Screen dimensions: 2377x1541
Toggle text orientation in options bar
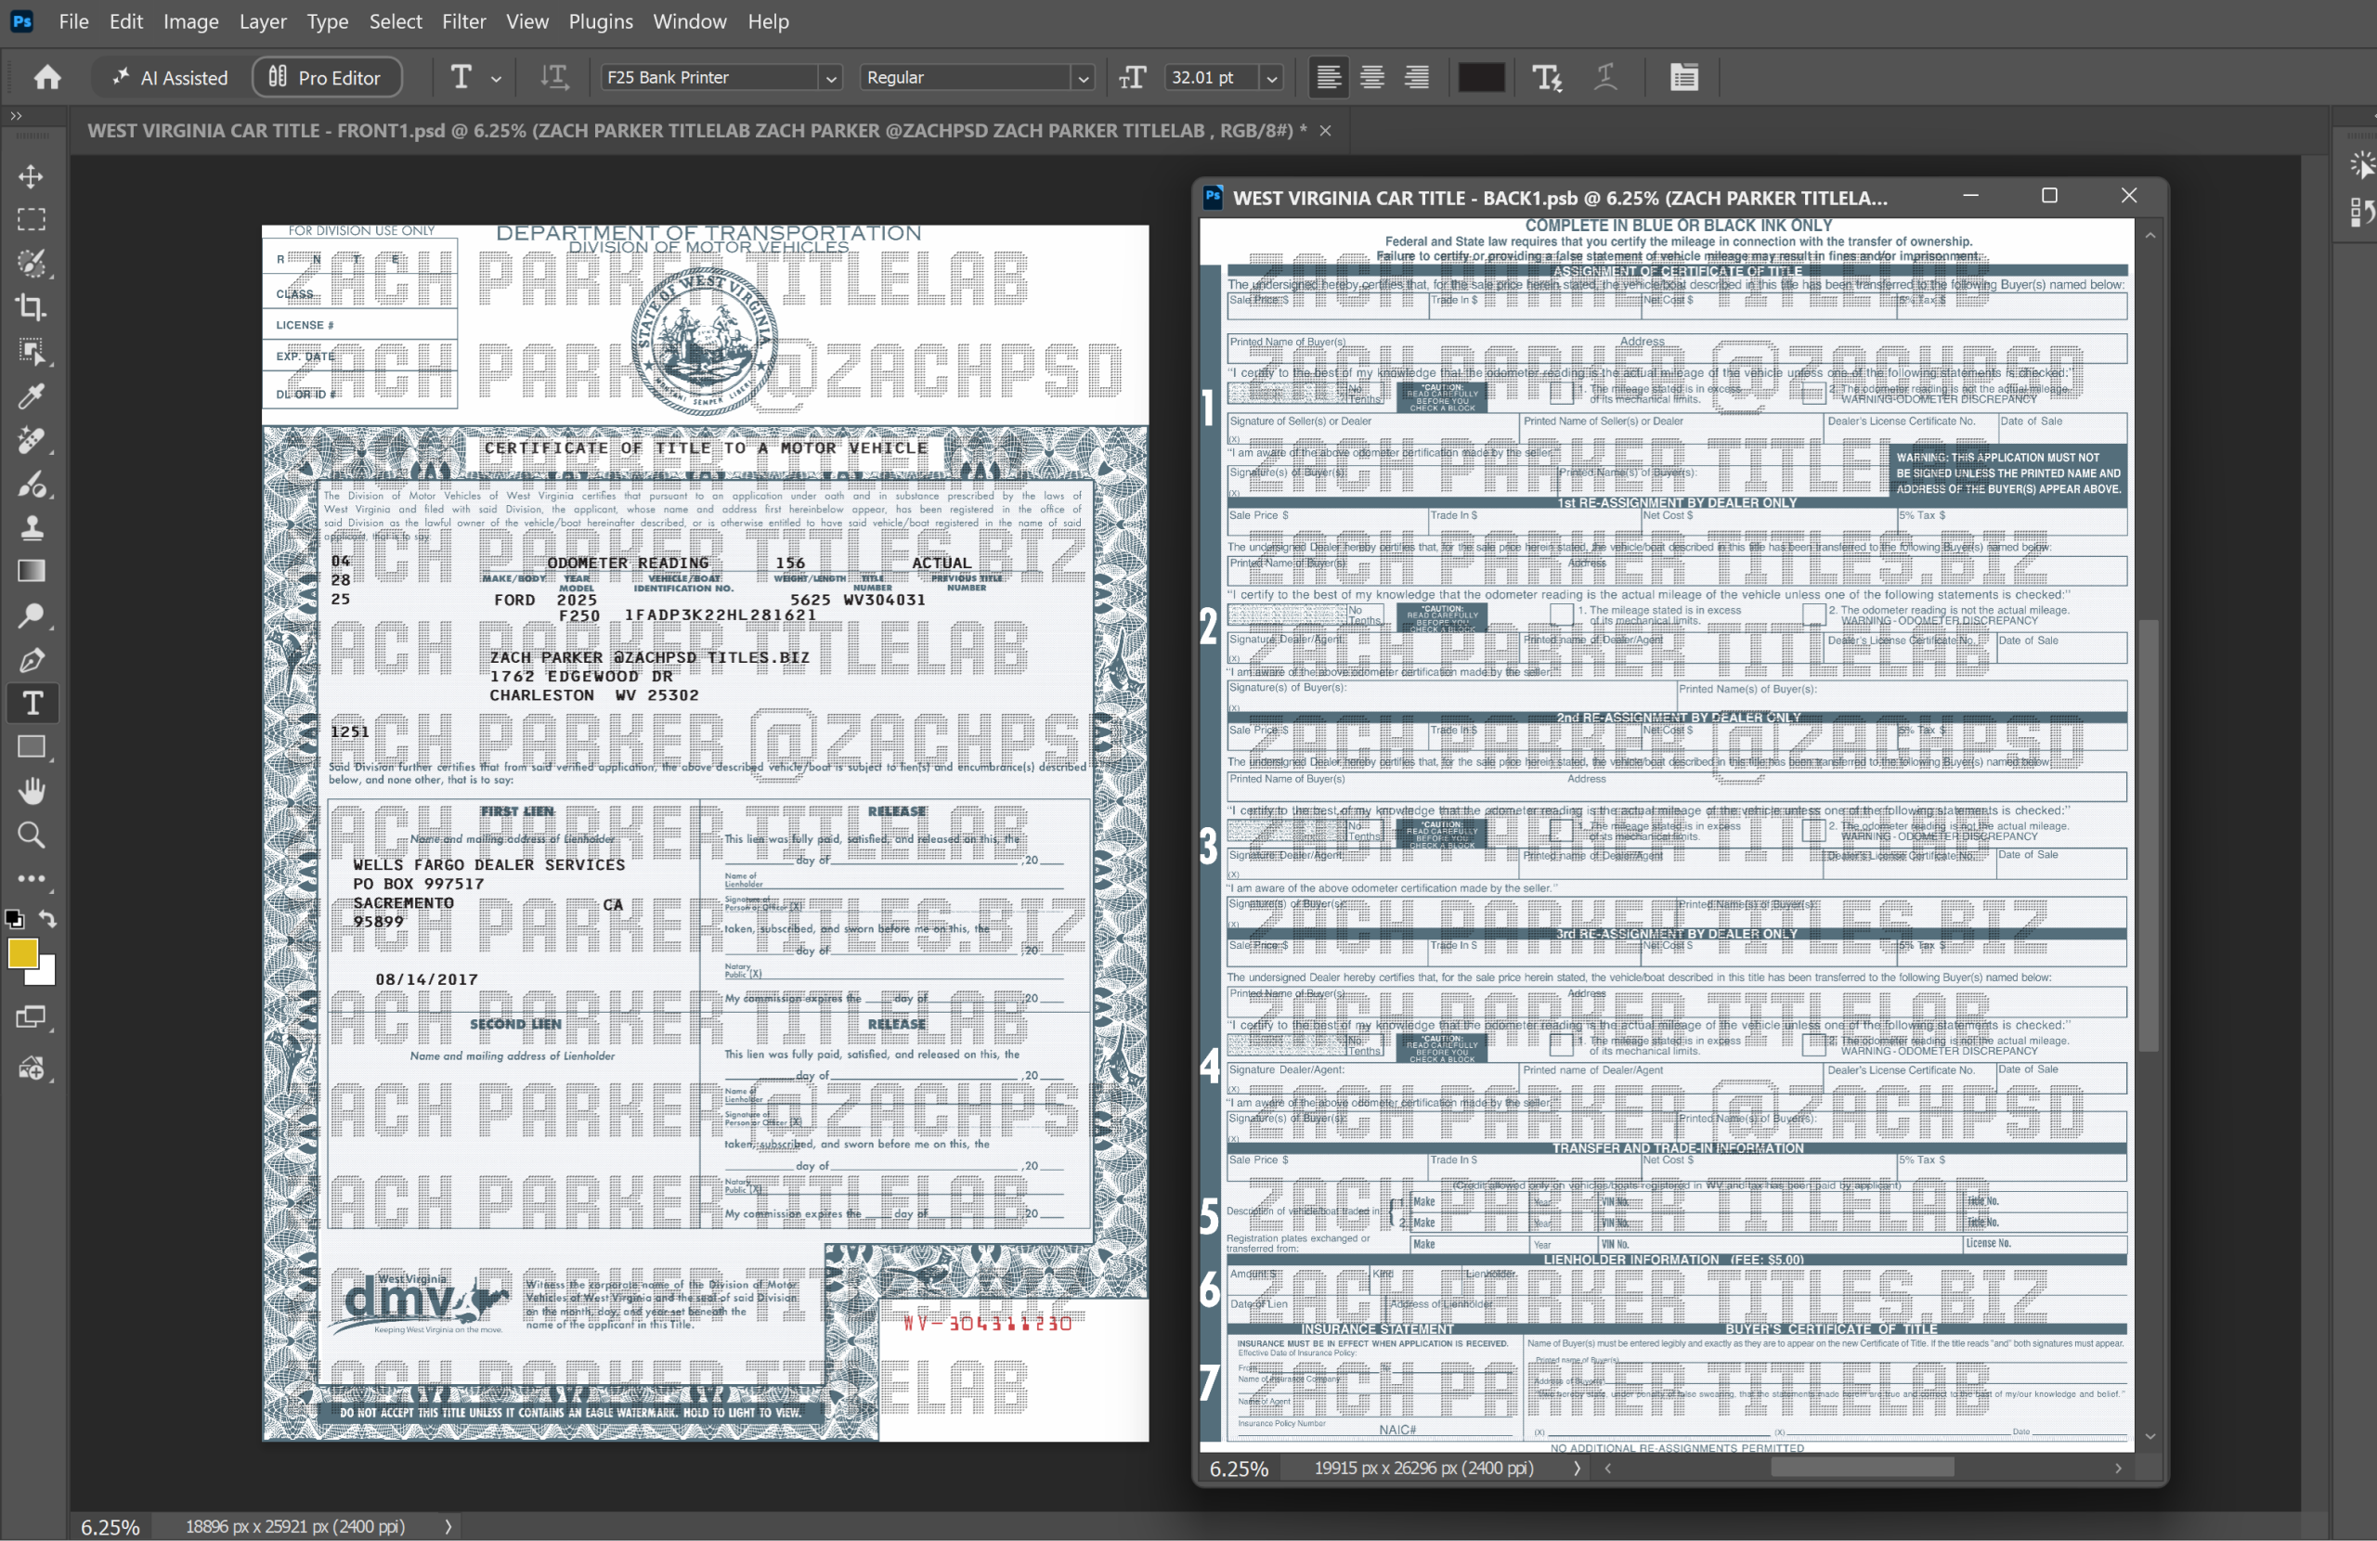tap(554, 77)
